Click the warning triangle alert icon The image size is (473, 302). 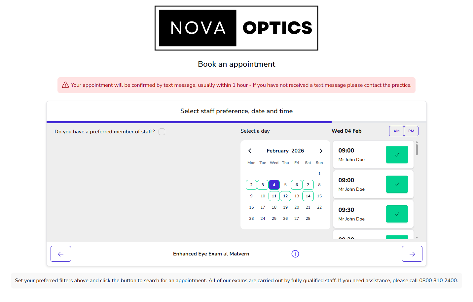pos(65,85)
